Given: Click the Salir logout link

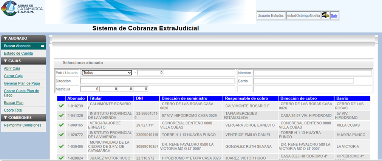Looking at the screenshot, I should pyautogui.click(x=334, y=15).
